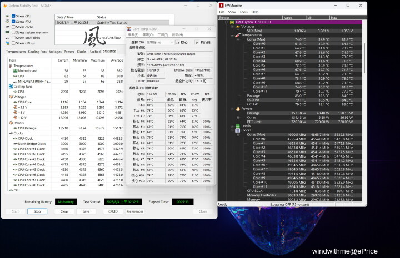Open the Help menu in HWMonitor

(x=255, y=12)
